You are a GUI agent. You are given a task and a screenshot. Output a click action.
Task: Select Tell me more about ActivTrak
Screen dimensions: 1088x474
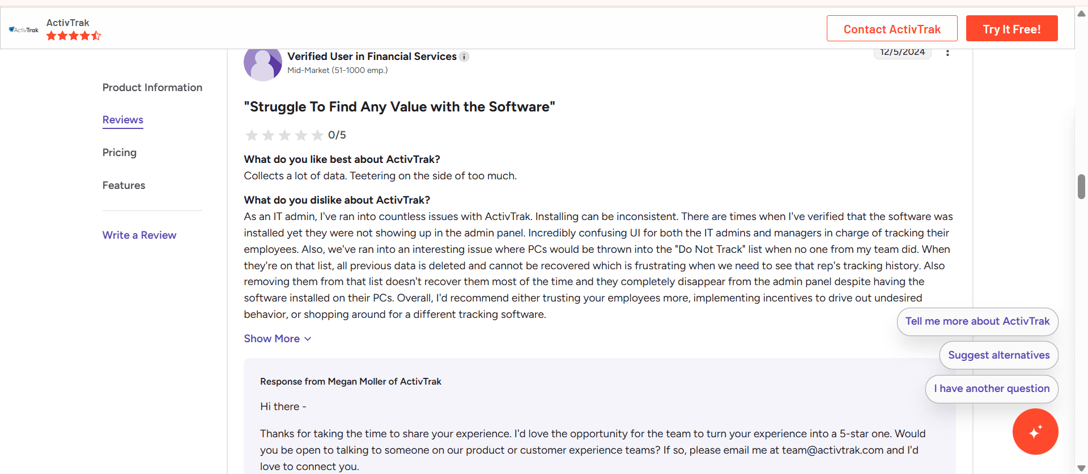click(977, 321)
